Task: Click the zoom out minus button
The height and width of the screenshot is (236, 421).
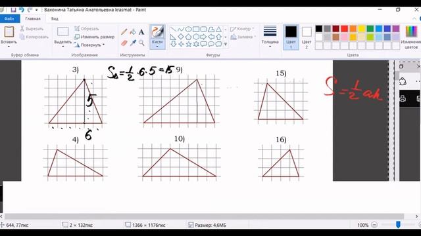Action: tap(374, 225)
